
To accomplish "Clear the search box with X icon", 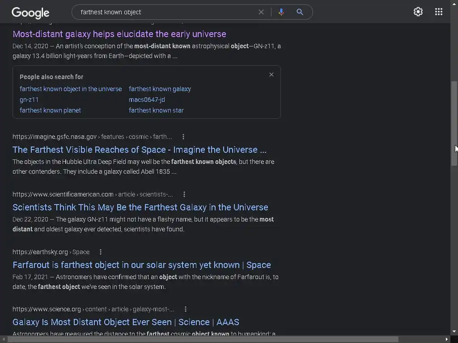I will pos(261,12).
